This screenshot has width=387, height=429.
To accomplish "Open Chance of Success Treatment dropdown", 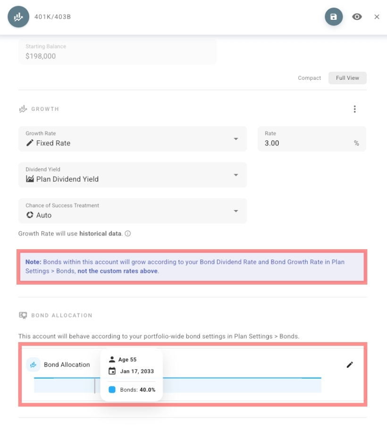I will pos(132,210).
